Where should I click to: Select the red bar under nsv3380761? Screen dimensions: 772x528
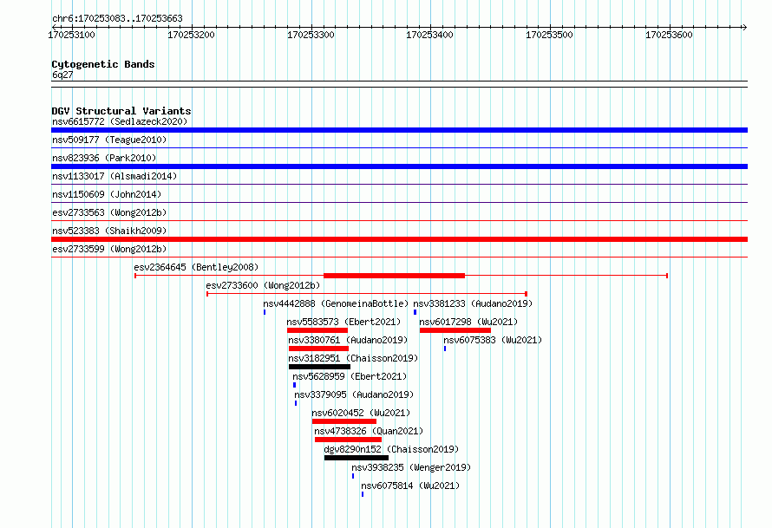[318, 349]
